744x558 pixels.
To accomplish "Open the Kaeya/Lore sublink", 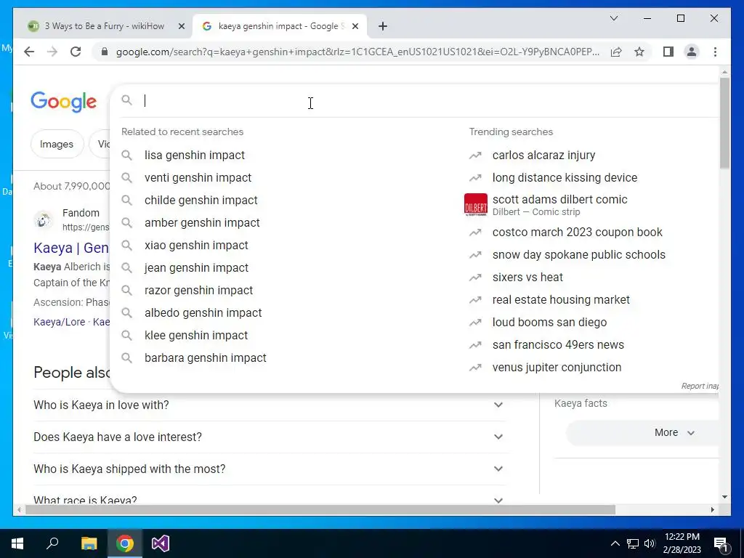I will pos(60,322).
